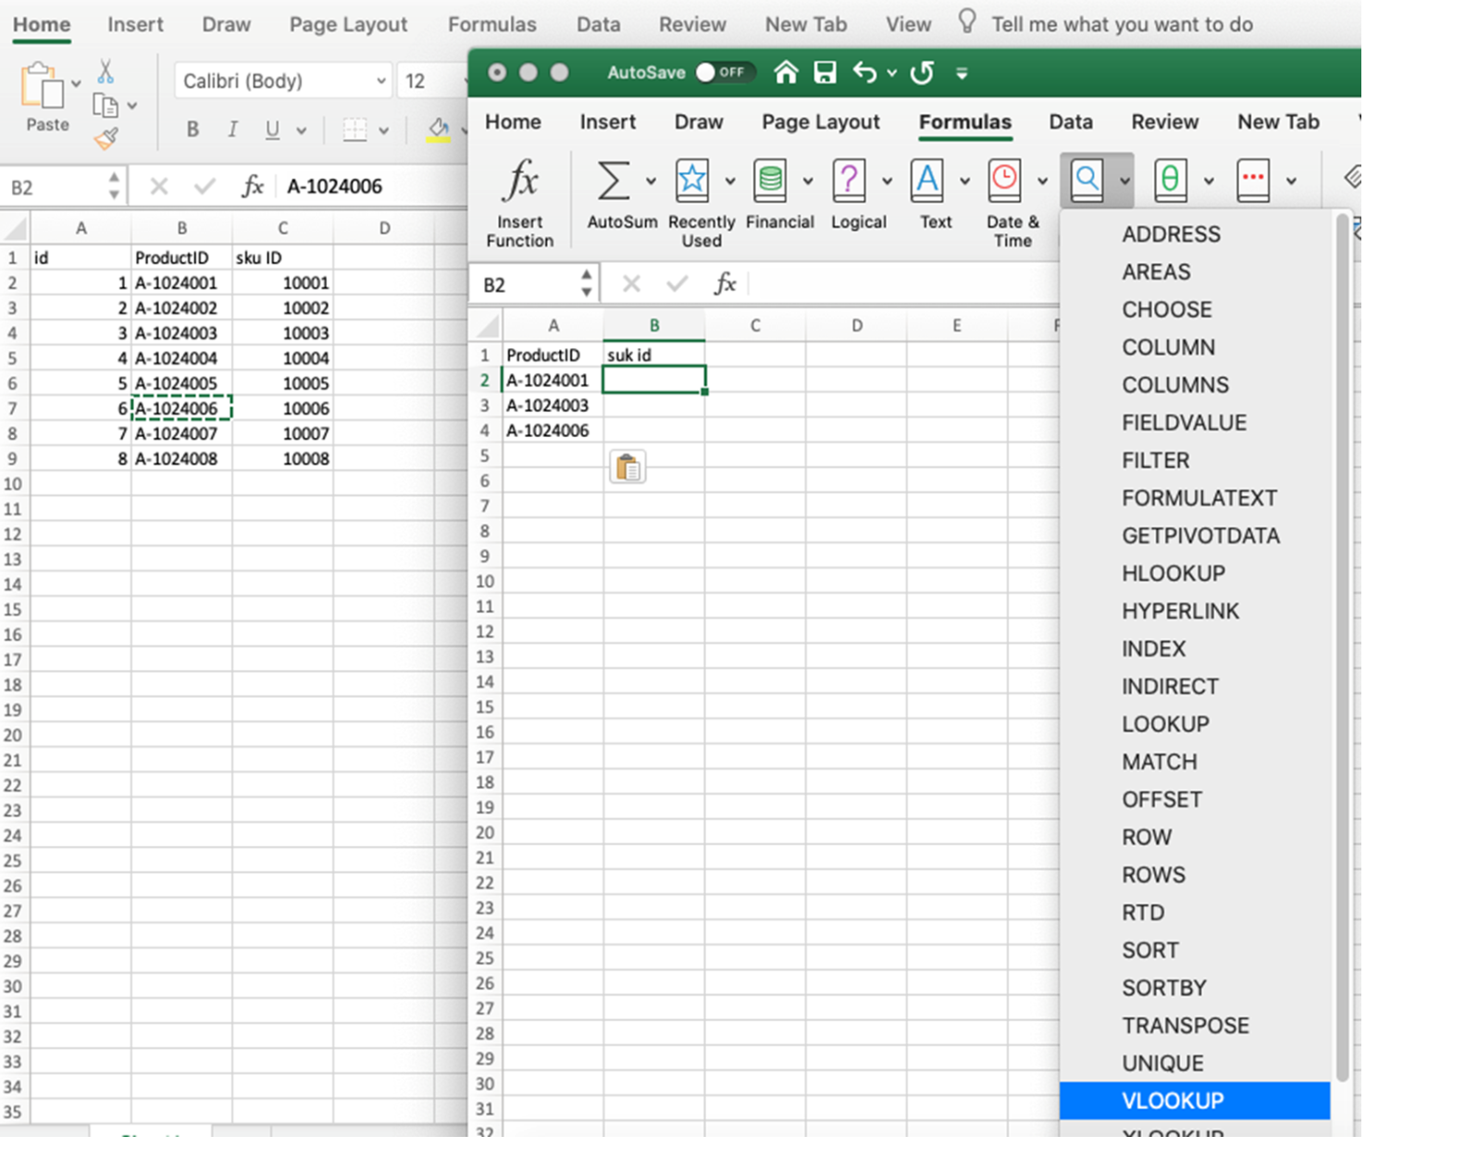
Task: Click the Italic button in back window
Action: point(232,130)
